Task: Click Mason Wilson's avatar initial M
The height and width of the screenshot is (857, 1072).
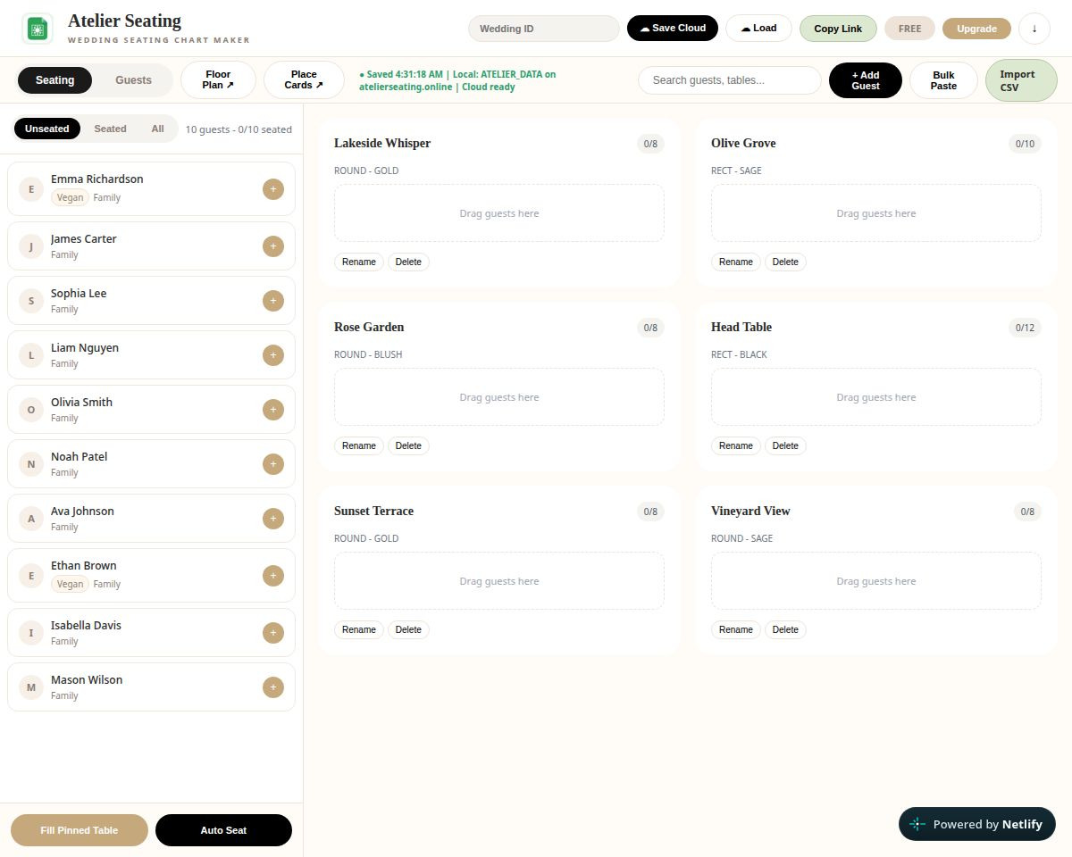Action: pyautogui.click(x=31, y=687)
